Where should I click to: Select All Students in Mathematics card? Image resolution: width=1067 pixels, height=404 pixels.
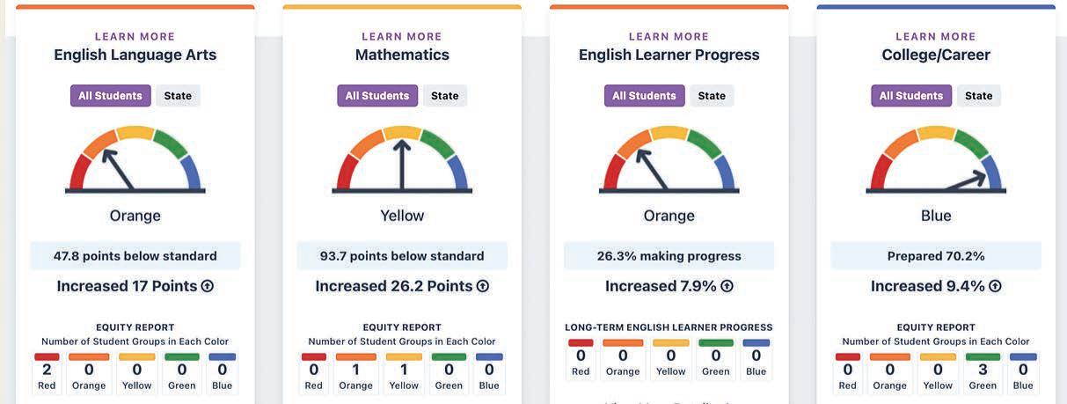point(376,96)
